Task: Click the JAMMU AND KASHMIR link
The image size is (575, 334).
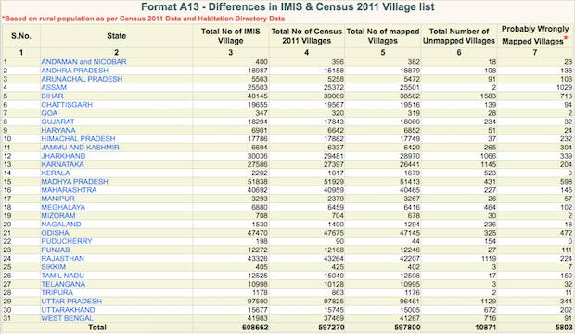Action: click(80, 148)
